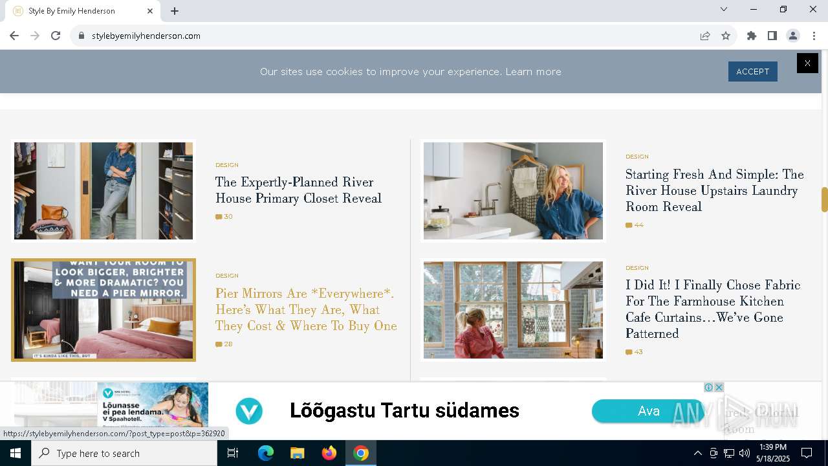This screenshot has width=828, height=466.
Task: Click the V Spa hotel ad image
Action: (x=153, y=405)
